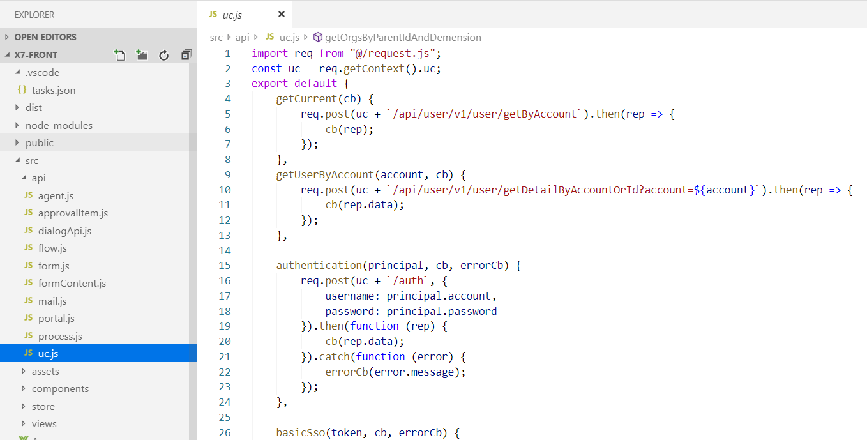
Task: Click the JS icon in the breadcrumb
Action: 269,37
